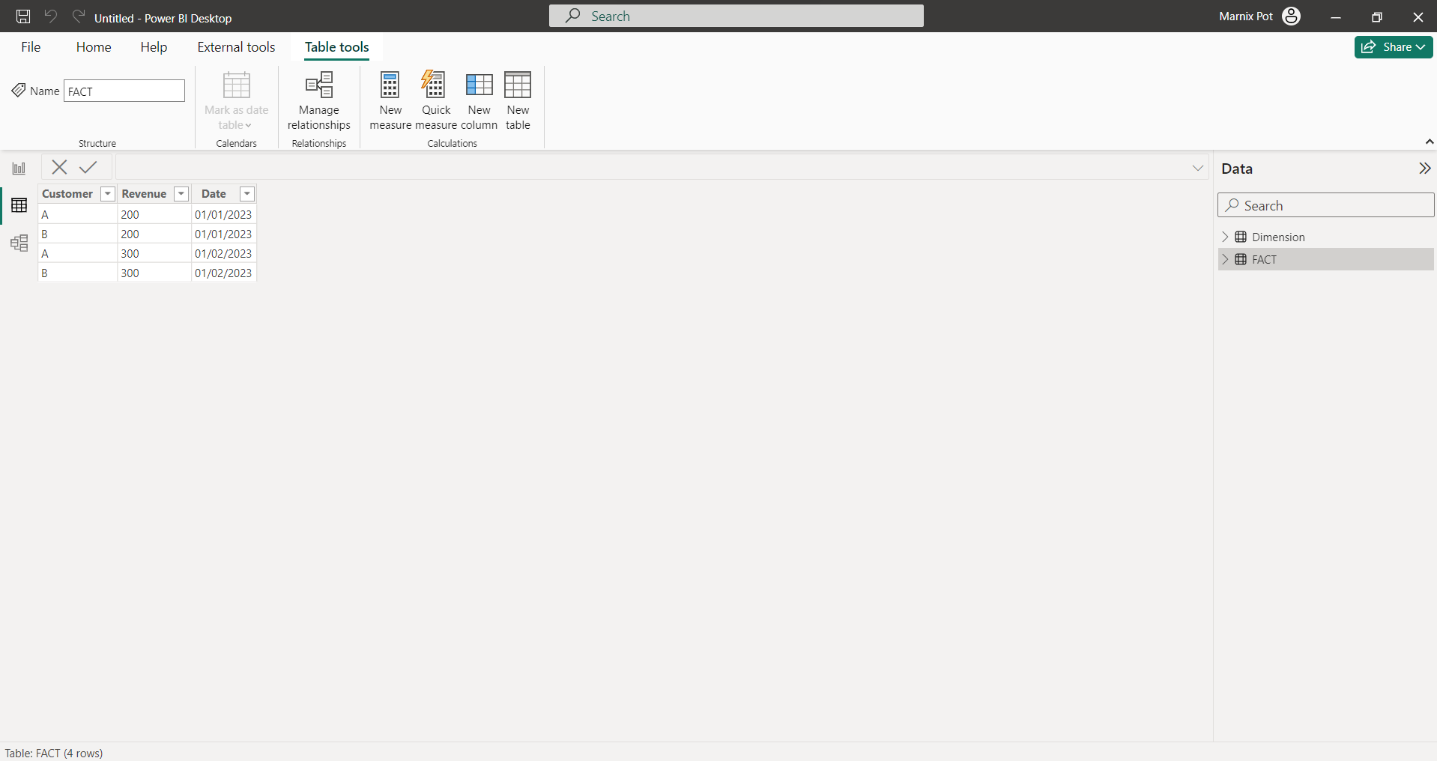Expand the formula bar with chevron
1437x761 pixels.
click(x=1197, y=168)
